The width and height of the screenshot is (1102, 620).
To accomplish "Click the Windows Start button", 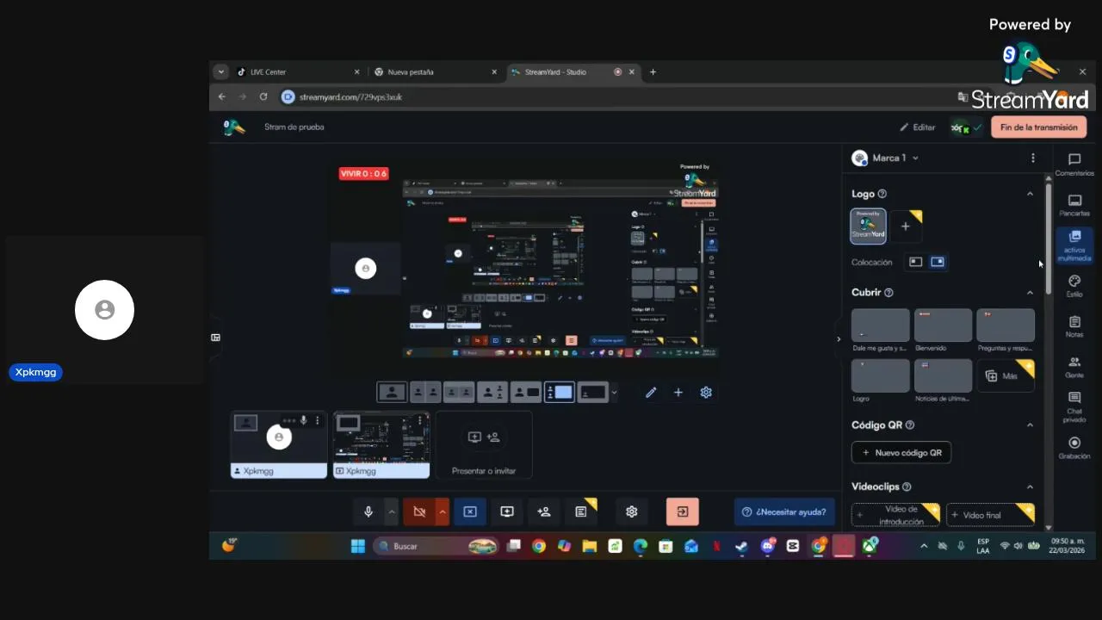I will pos(357,546).
